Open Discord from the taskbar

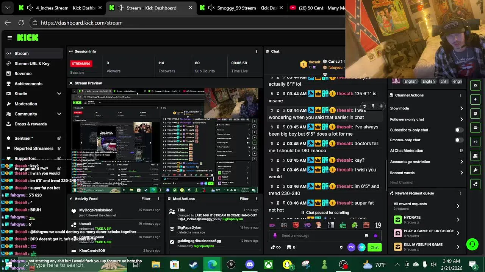coord(250,264)
